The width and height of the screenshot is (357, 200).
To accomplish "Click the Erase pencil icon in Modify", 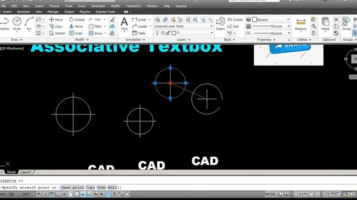I will point(112,19).
